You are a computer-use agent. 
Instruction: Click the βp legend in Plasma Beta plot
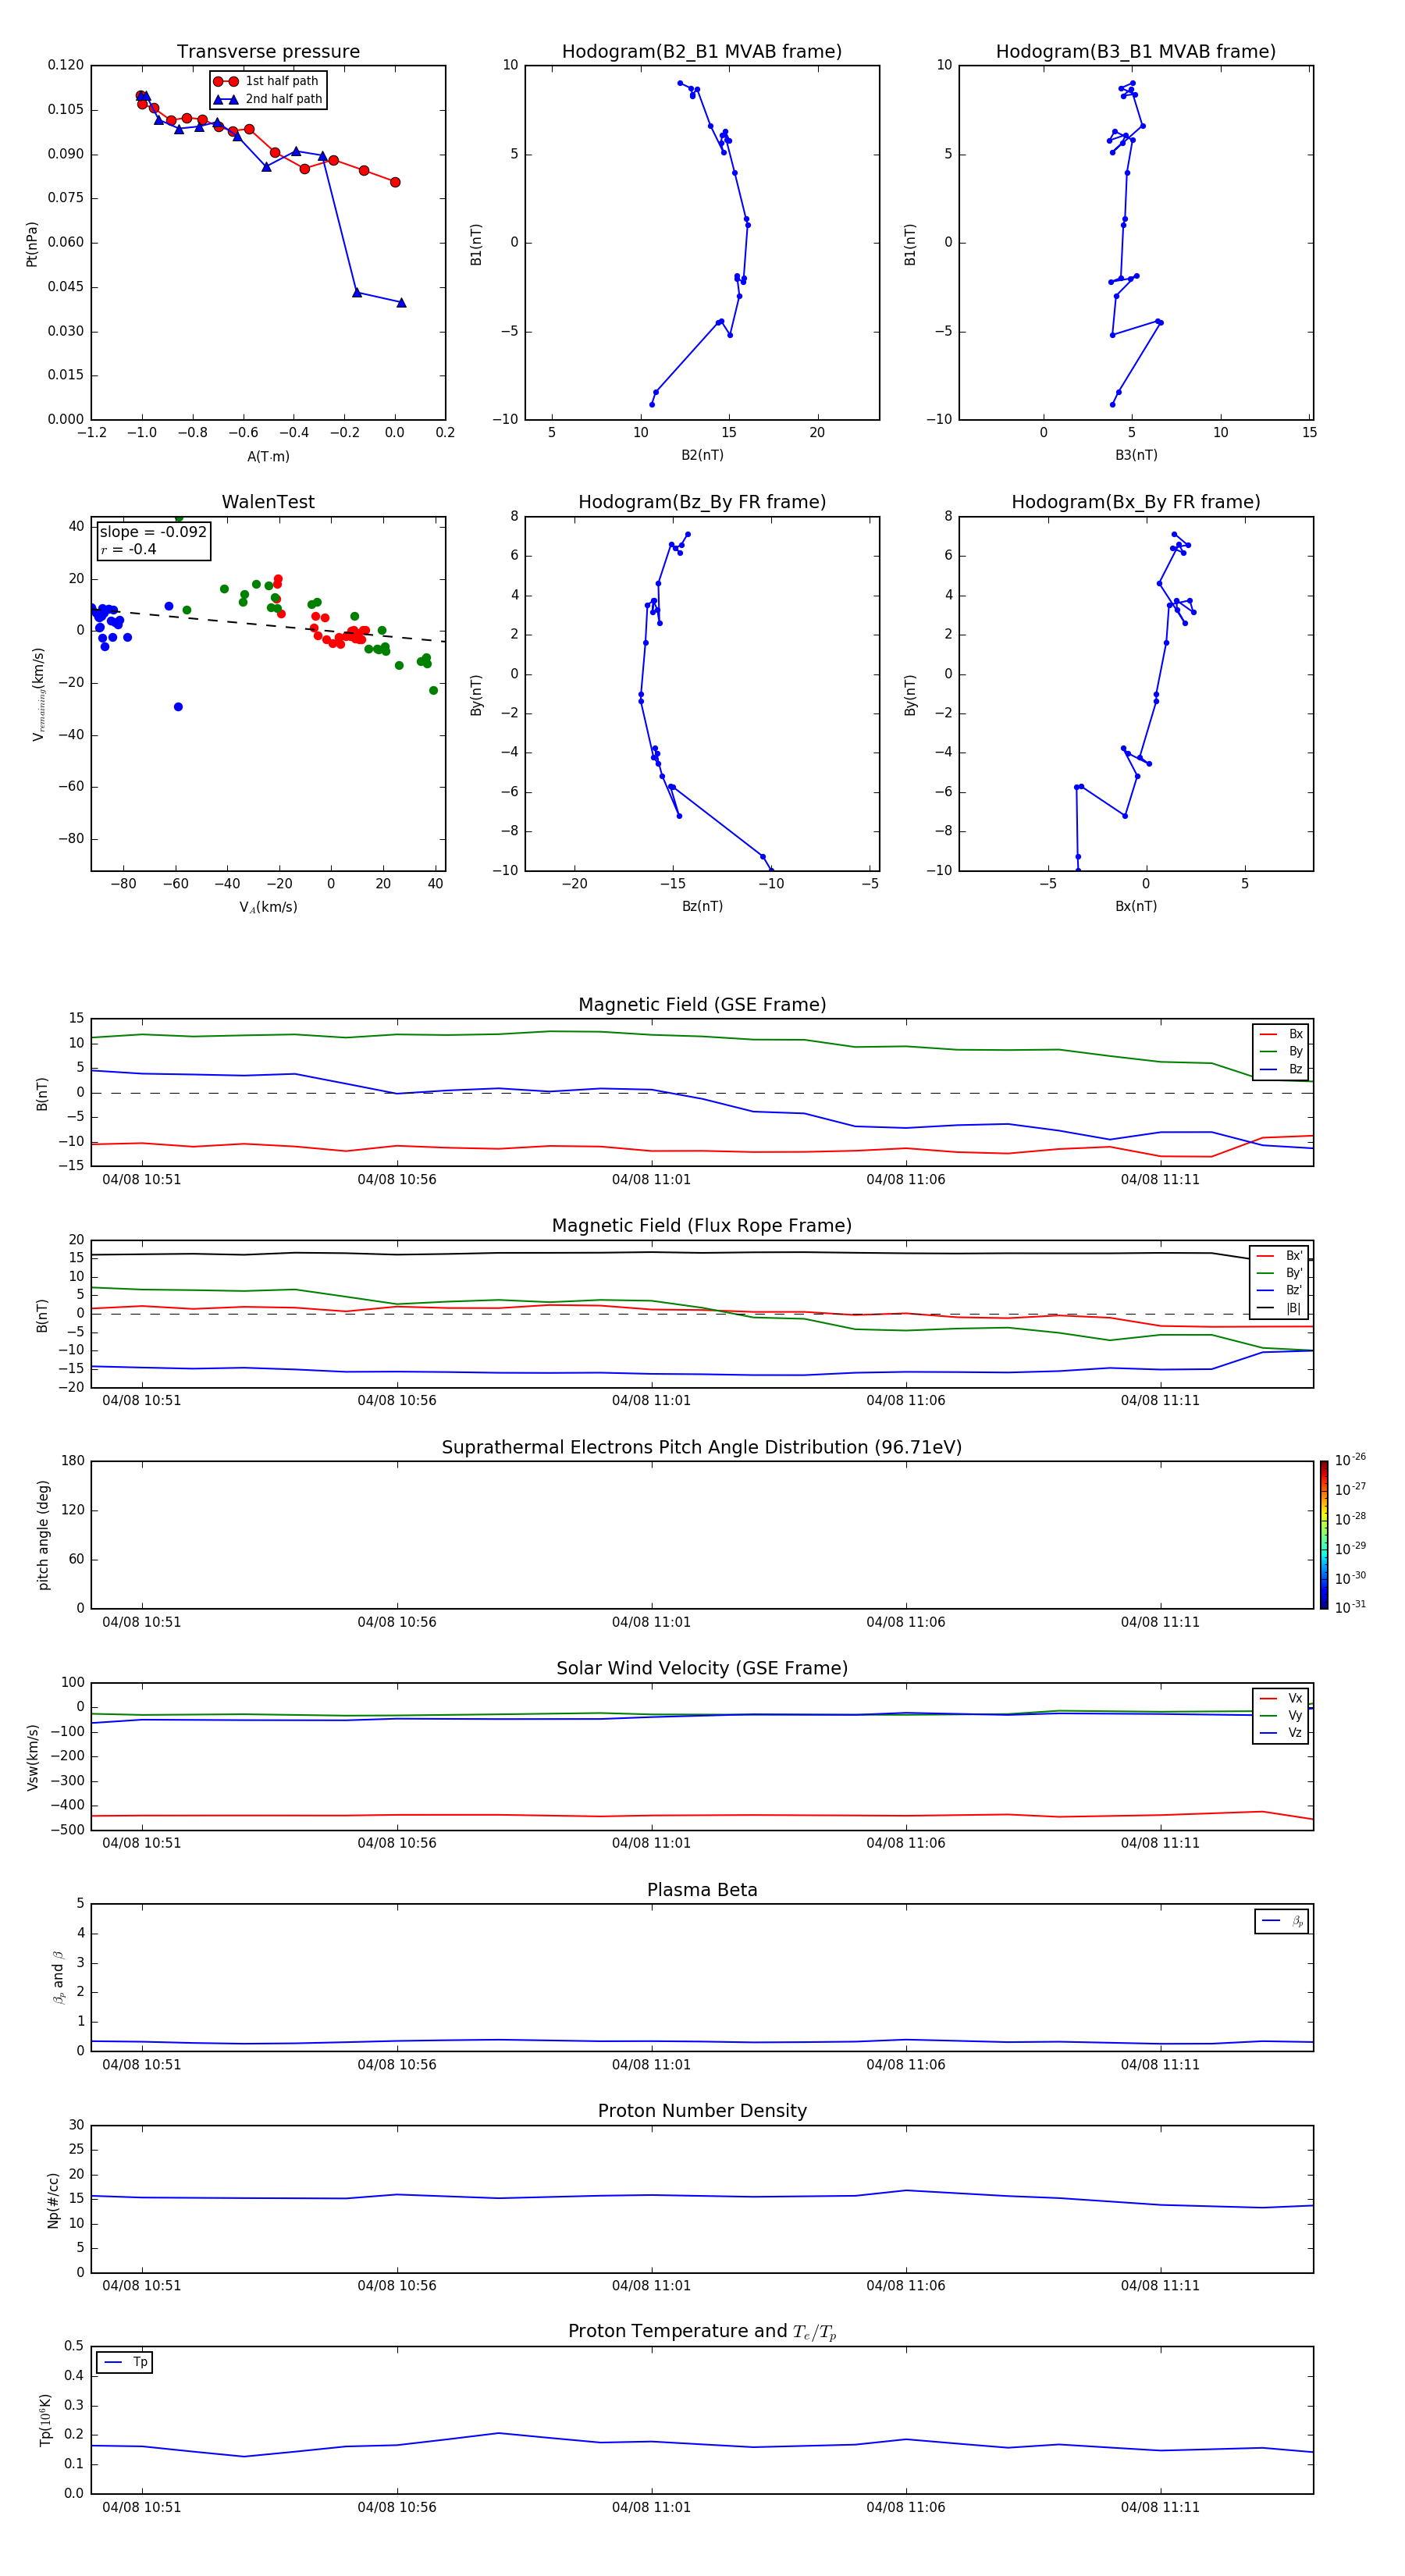(x=1281, y=1921)
